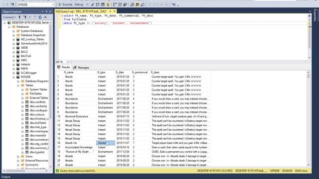Open Object Explorer window position dropdown arrow
This screenshot has height=179, width=319.
(43, 11)
